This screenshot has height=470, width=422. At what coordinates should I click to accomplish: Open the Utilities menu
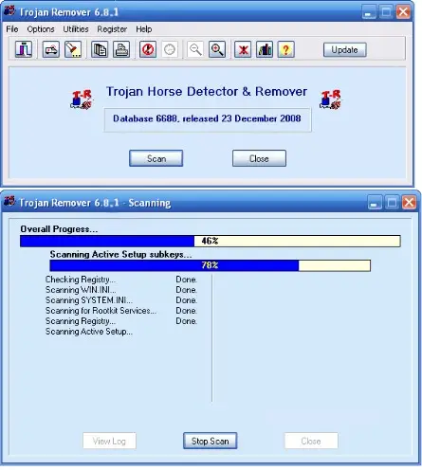[76, 29]
